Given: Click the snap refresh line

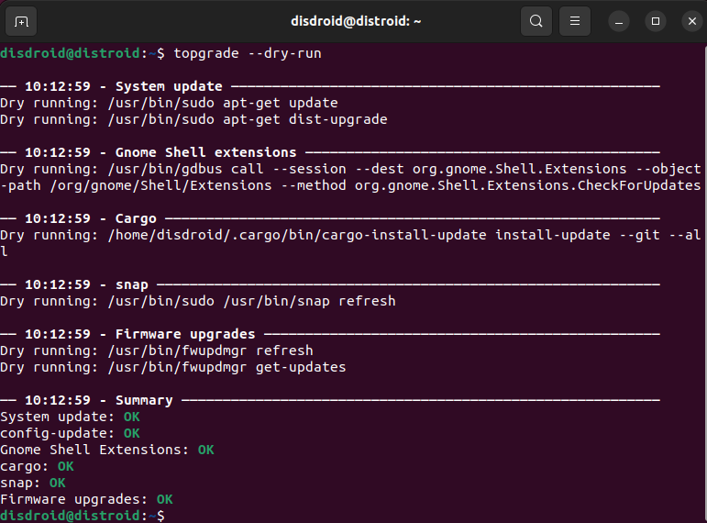Looking at the screenshot, I should [198, 301].
